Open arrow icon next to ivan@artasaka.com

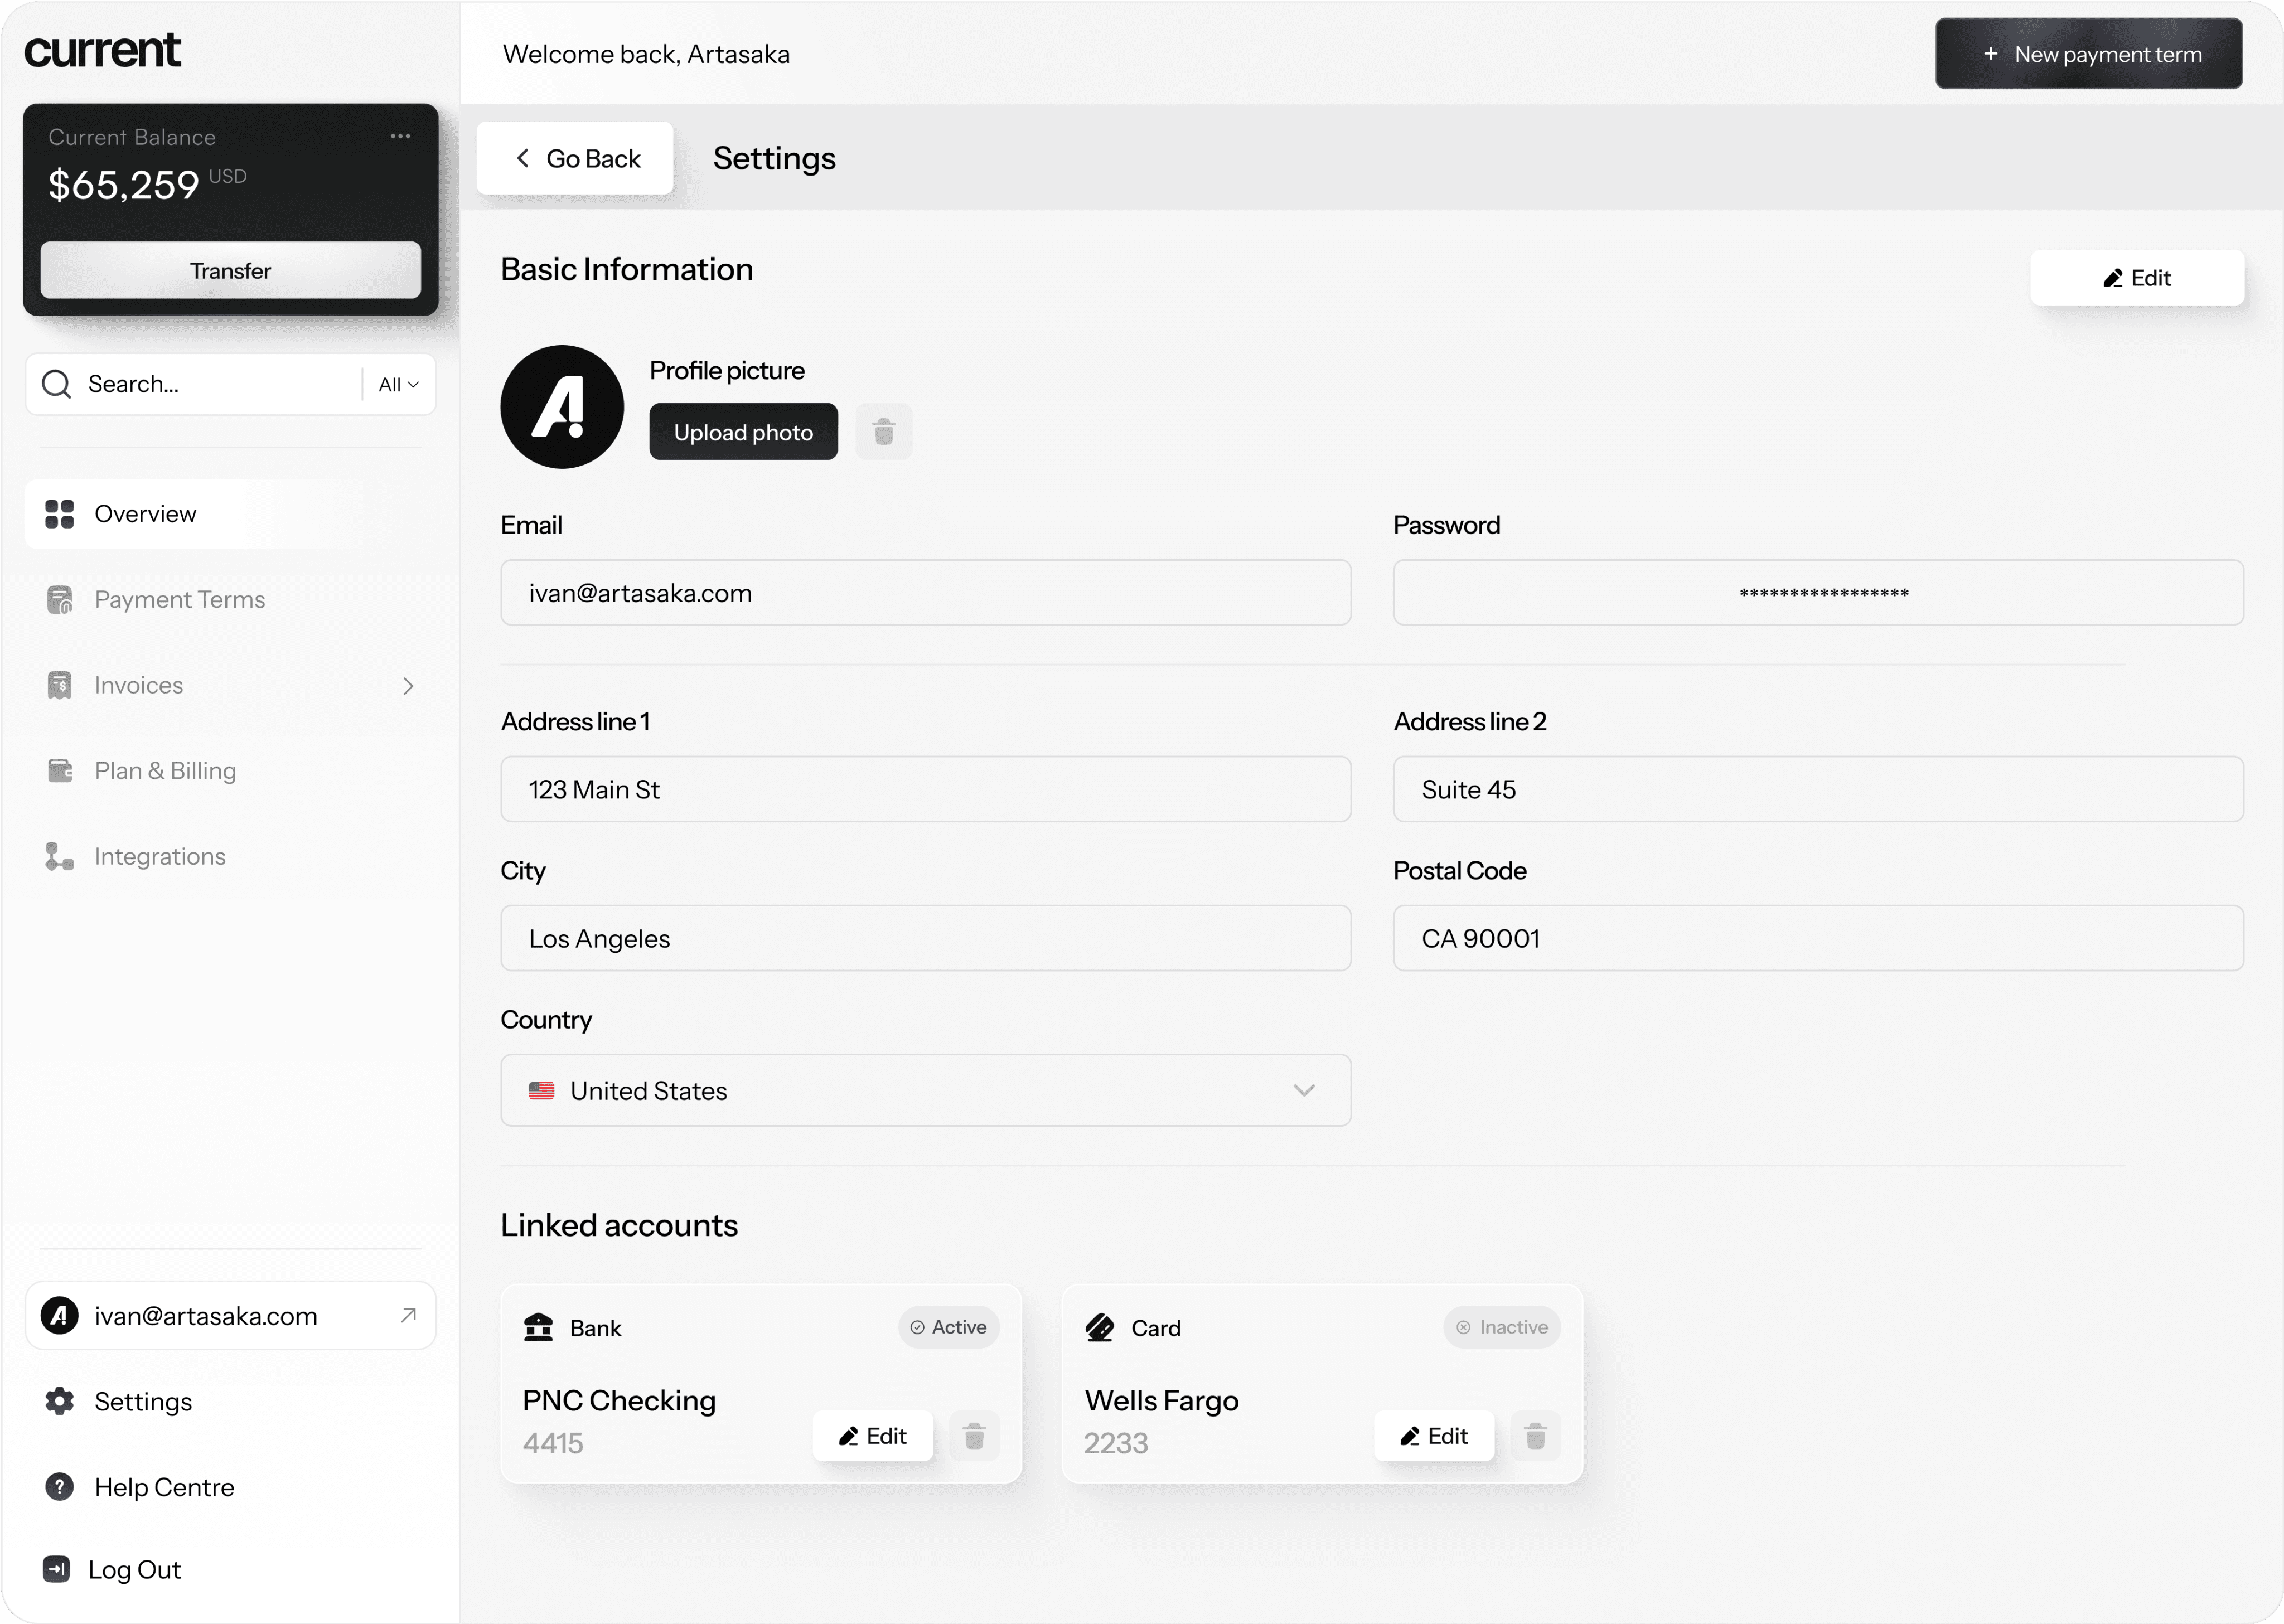point(408,1315)
